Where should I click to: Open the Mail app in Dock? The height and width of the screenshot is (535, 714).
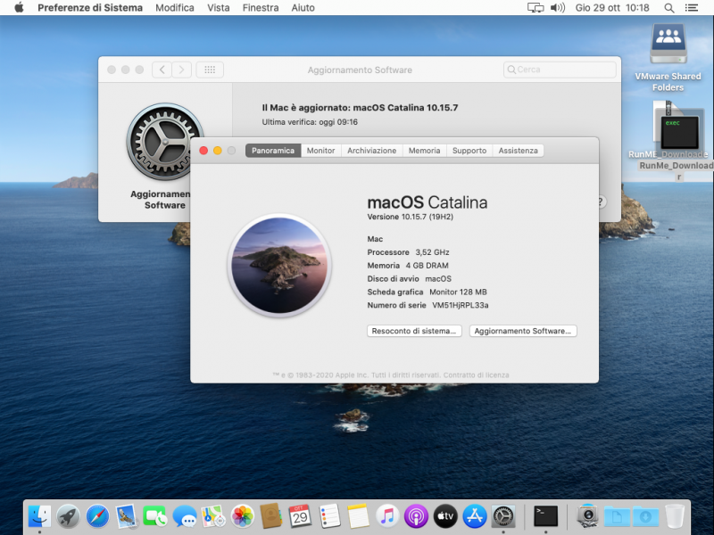126,516
